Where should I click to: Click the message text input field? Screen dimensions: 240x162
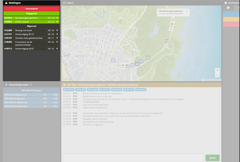[133, 158]
